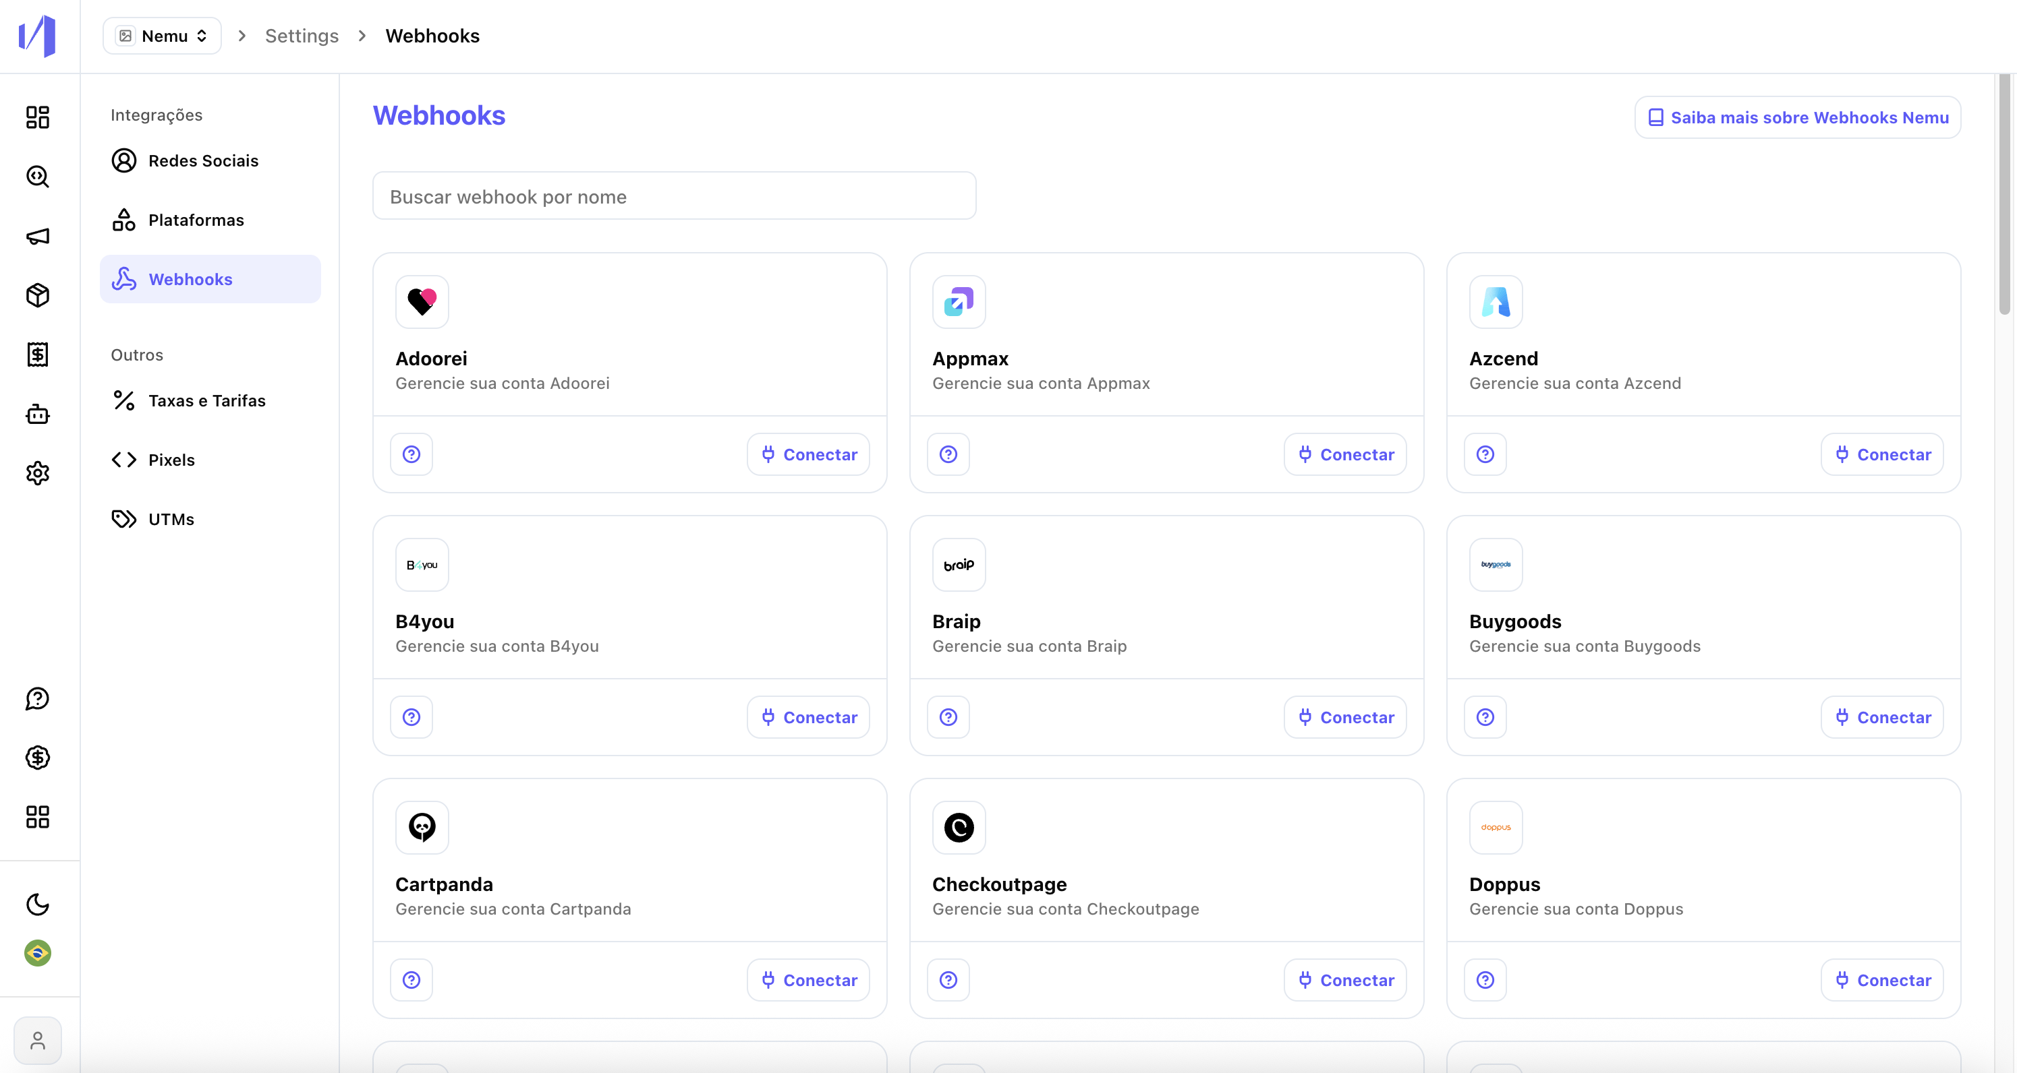Click Conectar on the B4you card
This screenshot has width=2017, height=1073.
(809, 717)
